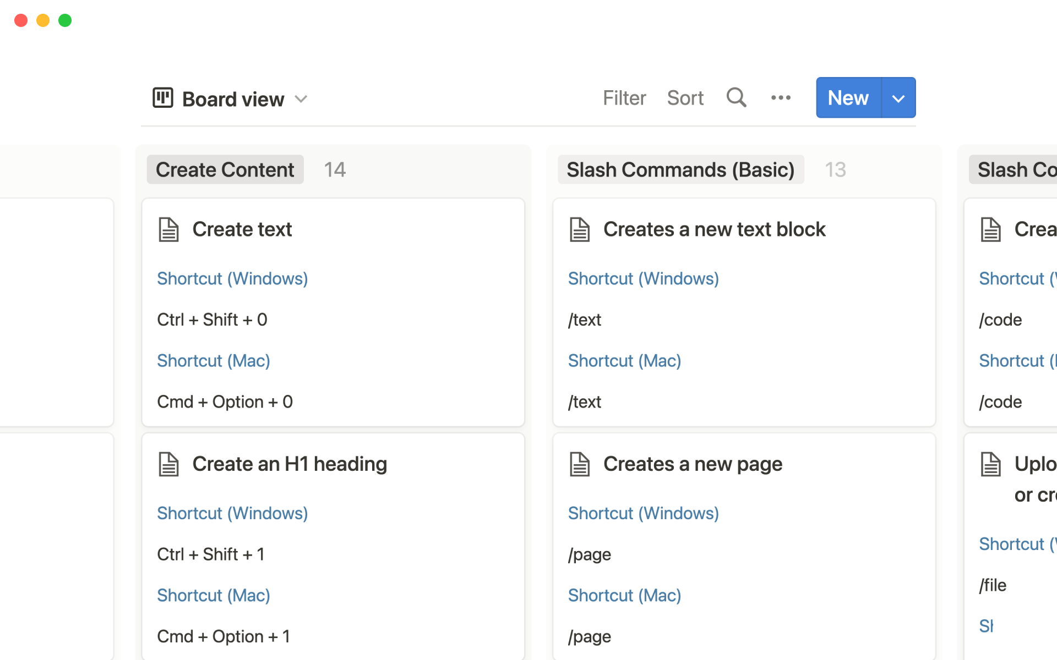Click page icon on Creates a new page
This screenshot has width=1057, height=660.
point(580,464)
